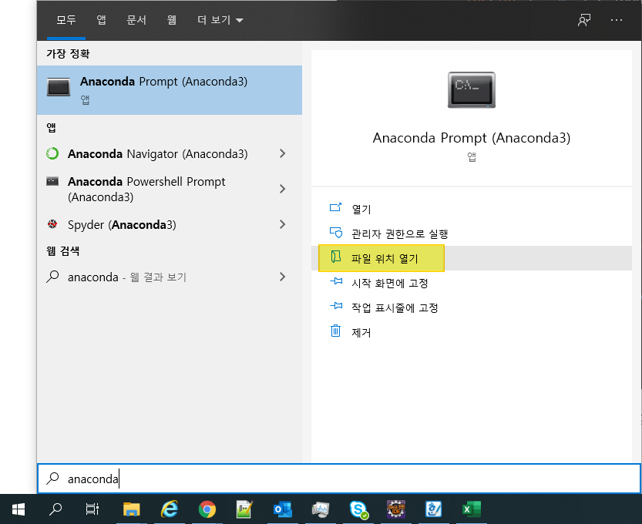Expand the anaconda web results chevron
The height and width of the screenshot is (524, 642).
pyautogui.click(x=282, y=277)
